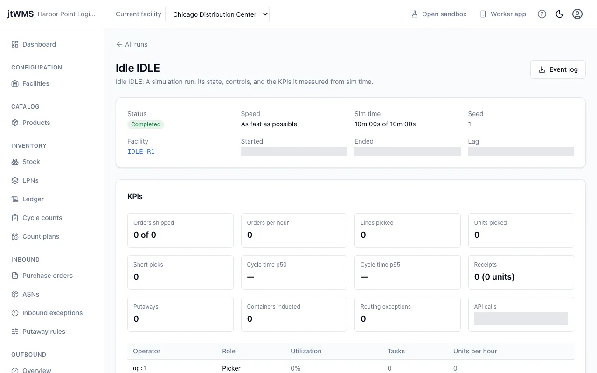This screenshot has height=373, width=597.
Task: Click the Inbound exceptions alert icon
Action: (15, 313)
